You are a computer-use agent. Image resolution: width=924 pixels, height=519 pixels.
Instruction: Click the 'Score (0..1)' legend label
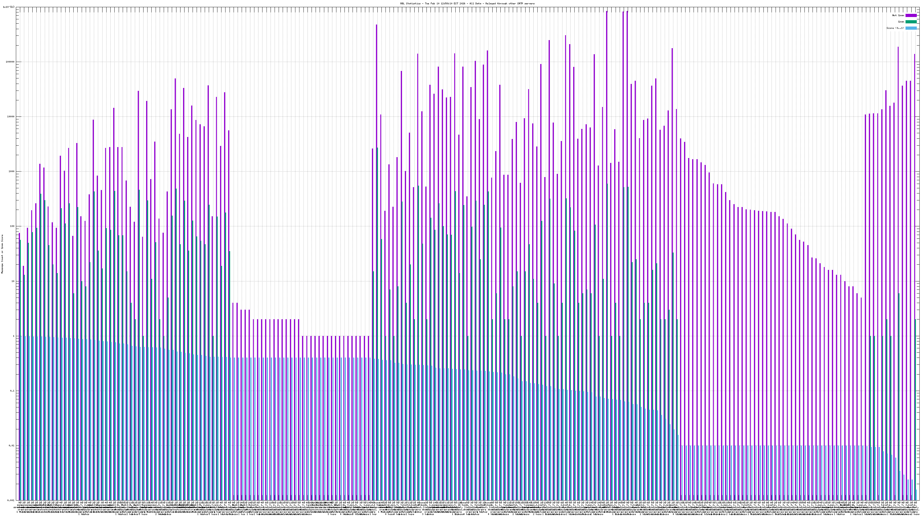tap(895, 28)
